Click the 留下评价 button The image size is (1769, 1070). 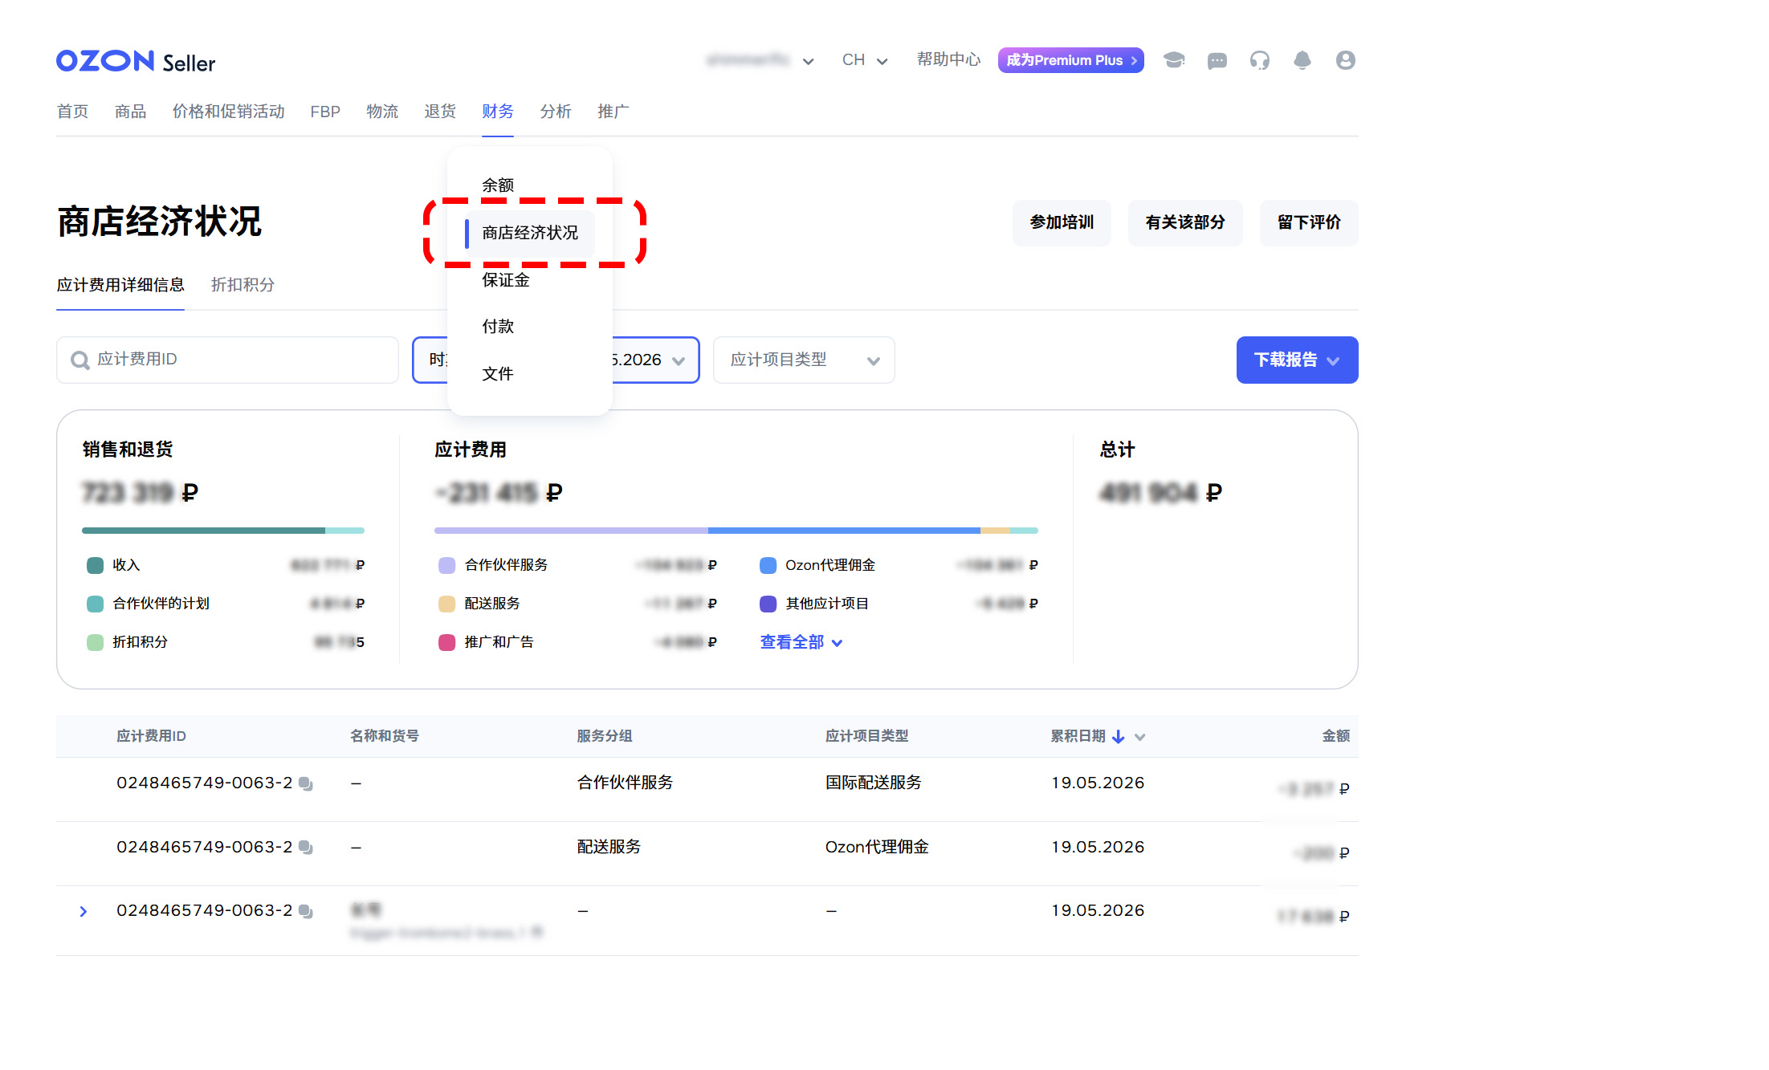pos(1309,222)
